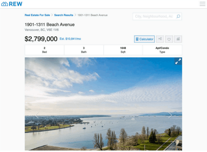
Task: Click the main waterfront listing photo
Action: pos(103,99)
